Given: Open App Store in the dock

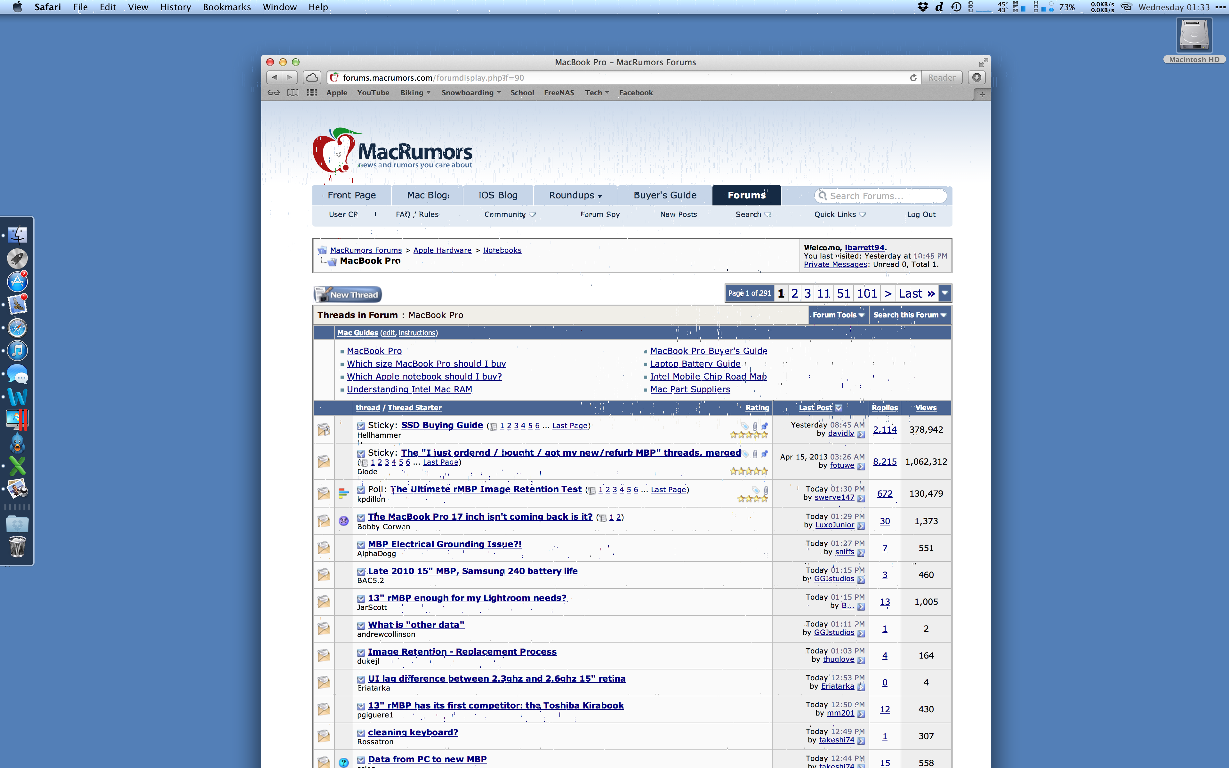Looking at the screenshot, I should 17,281.
